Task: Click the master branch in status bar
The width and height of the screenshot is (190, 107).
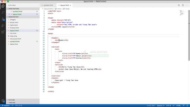Action: click(x=6, y=106)
